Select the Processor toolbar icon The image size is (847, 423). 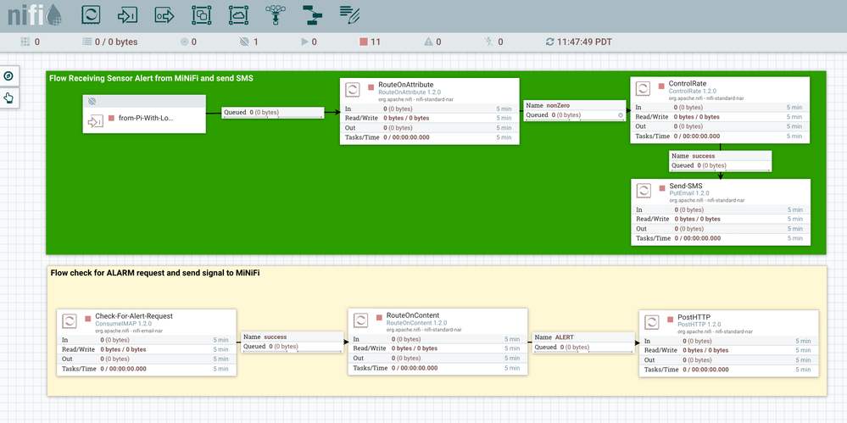(x=91, y=15)
